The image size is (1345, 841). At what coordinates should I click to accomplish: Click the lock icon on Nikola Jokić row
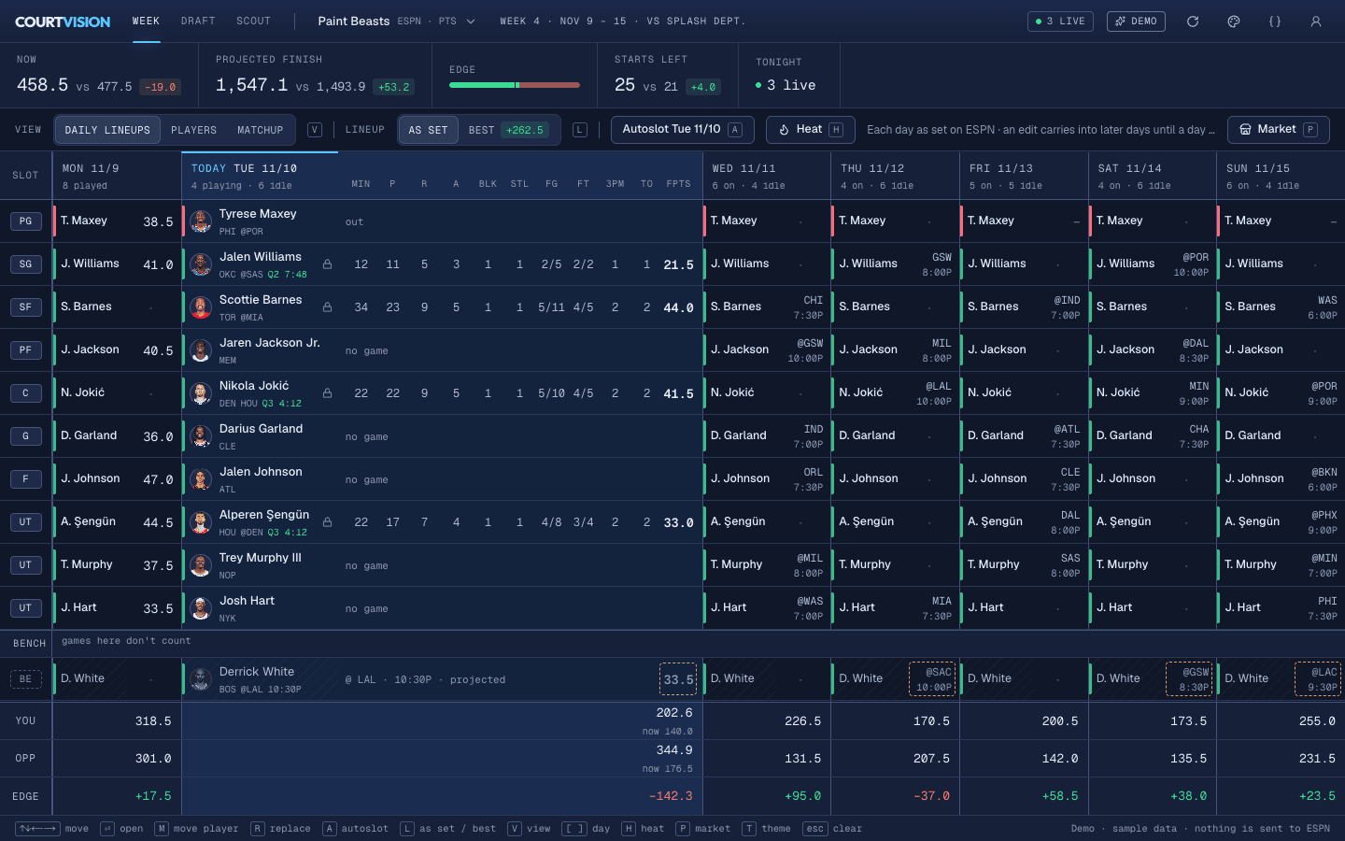[328, 393]
